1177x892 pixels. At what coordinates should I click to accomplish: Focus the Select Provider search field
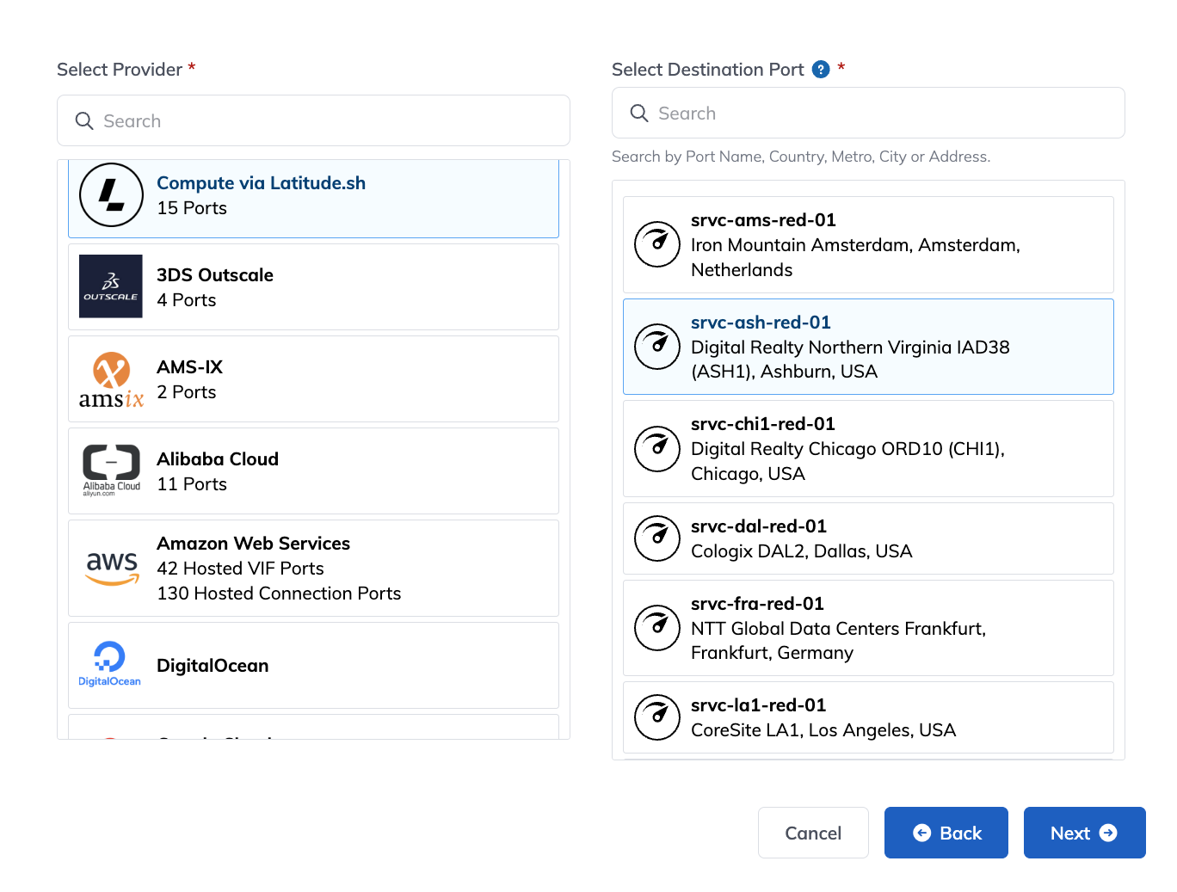[x=313, y=120]
